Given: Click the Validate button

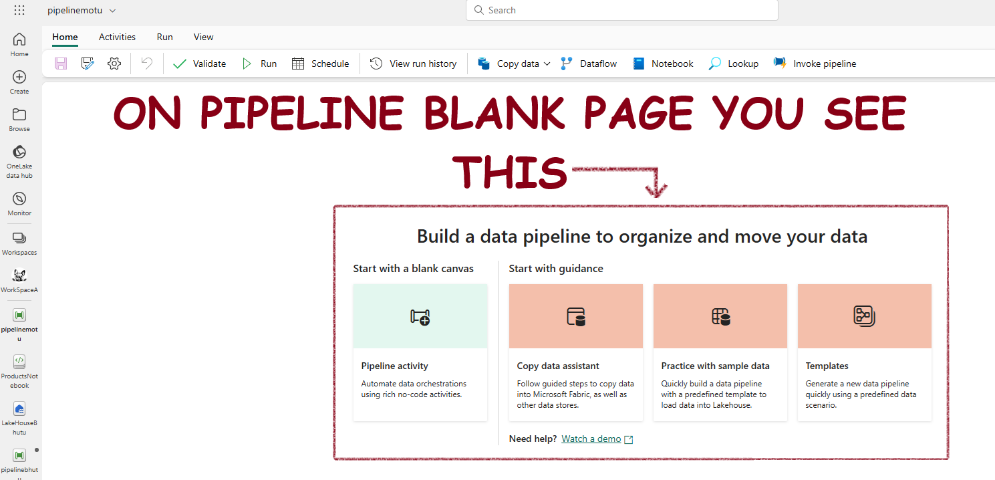Looking at the screenshot, I should (x=199, y=64).
